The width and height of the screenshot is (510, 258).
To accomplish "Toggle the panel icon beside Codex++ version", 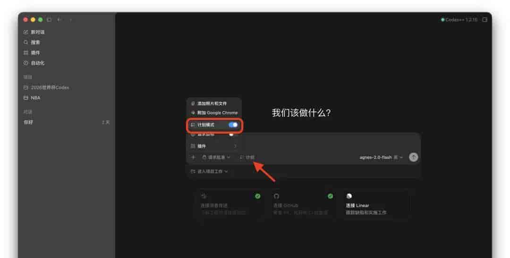I will click(484, 20).
